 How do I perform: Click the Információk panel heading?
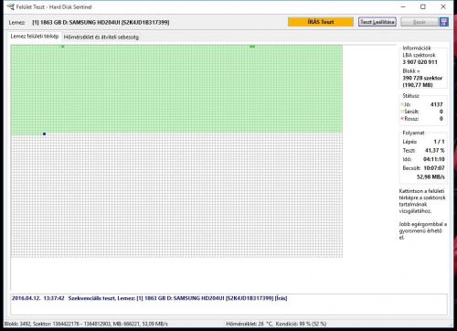(x=417, y=48)
